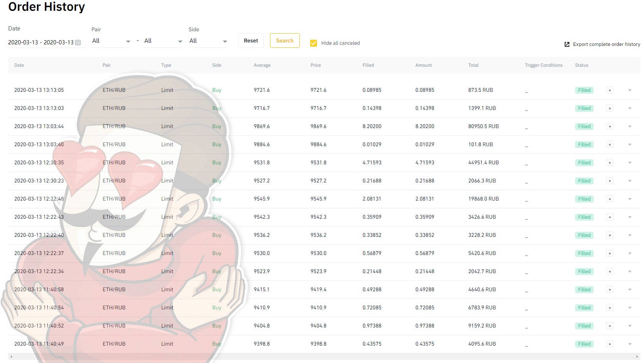The width and height of the screenshot is (643, 363).
Task: Click the plus icon in the 11:40:52 order row
Action: click(x=610, y=326)
